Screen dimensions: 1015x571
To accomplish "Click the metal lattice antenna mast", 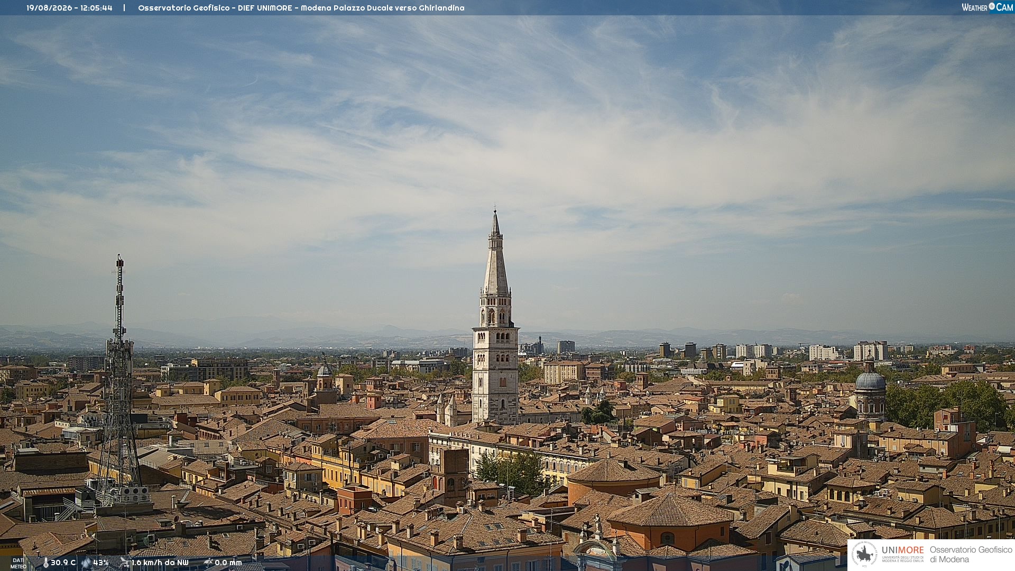I will click(118, 380).
